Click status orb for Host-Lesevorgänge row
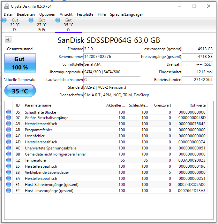This screenshot has height=224, width=218. (9, 190)
